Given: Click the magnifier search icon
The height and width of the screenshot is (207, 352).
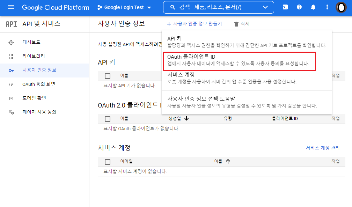Looking at the screenshot, I should point(173,7).
